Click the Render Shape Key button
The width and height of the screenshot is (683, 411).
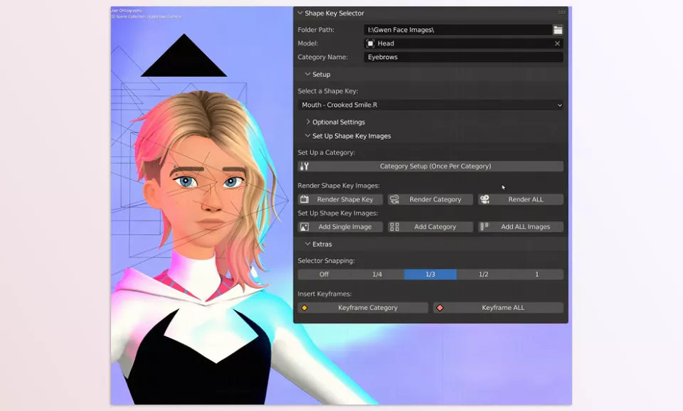point(340,199)
